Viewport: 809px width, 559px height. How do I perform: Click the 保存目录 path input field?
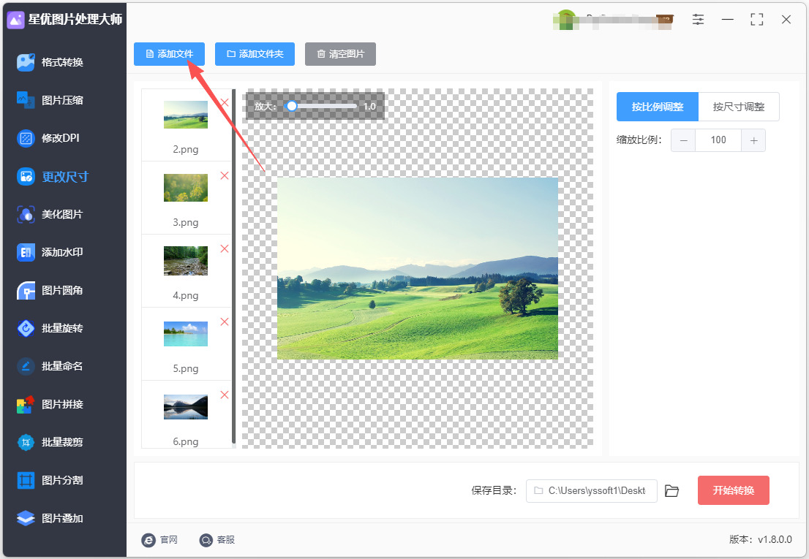coord(591,491)
